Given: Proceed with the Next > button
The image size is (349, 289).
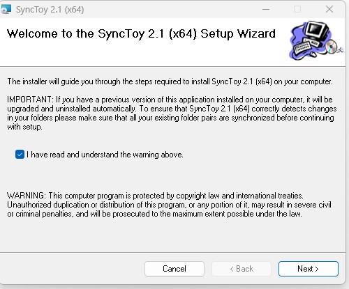Looking at the screenshot, I should (x=309, y=269).
